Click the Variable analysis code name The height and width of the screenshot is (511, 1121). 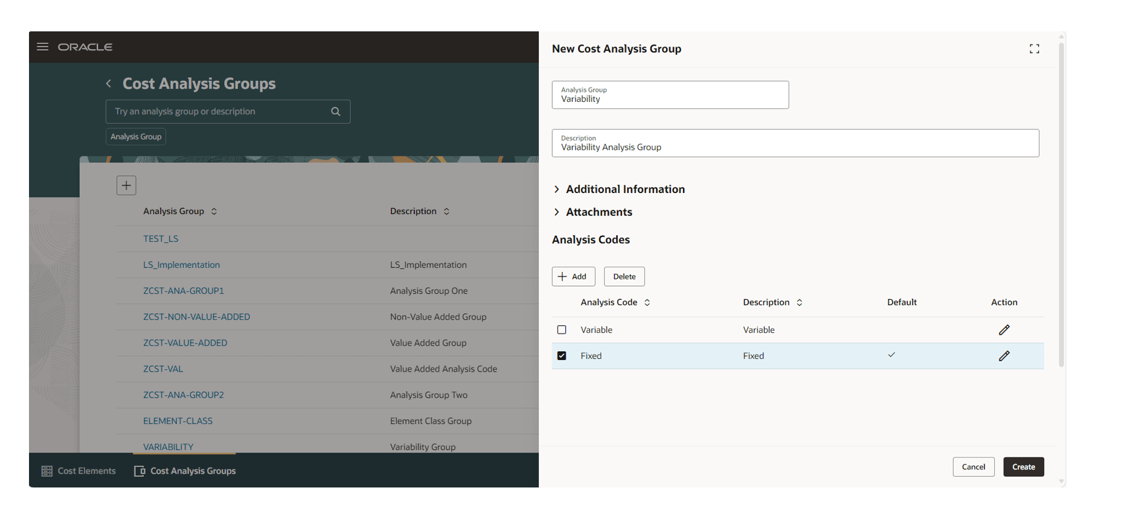tap(596, 330)
